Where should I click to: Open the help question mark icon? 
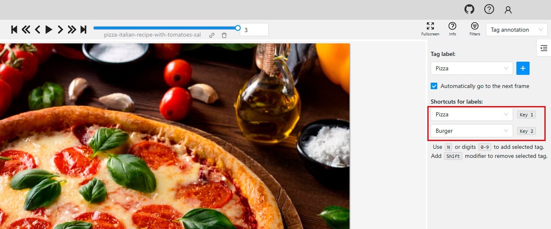pos(489,9)
